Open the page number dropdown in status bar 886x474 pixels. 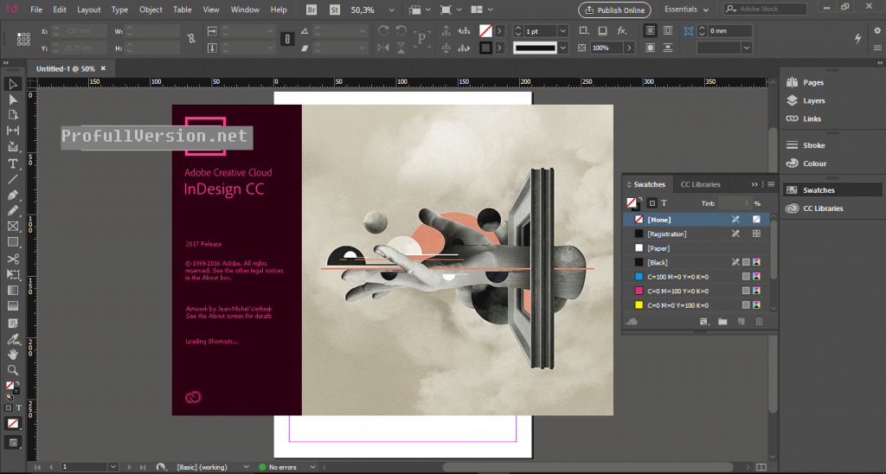[113, 467]
